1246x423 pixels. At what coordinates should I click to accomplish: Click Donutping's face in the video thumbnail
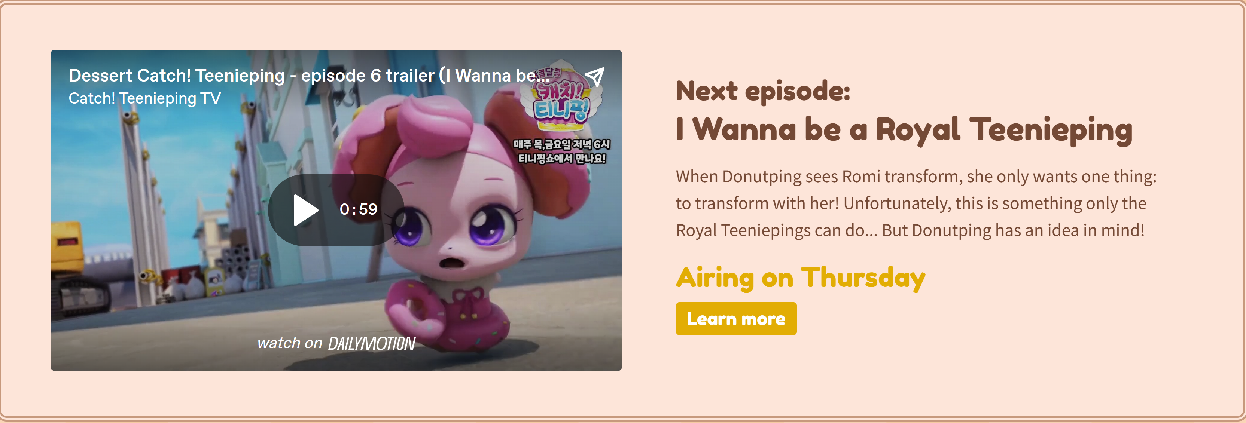460,218
